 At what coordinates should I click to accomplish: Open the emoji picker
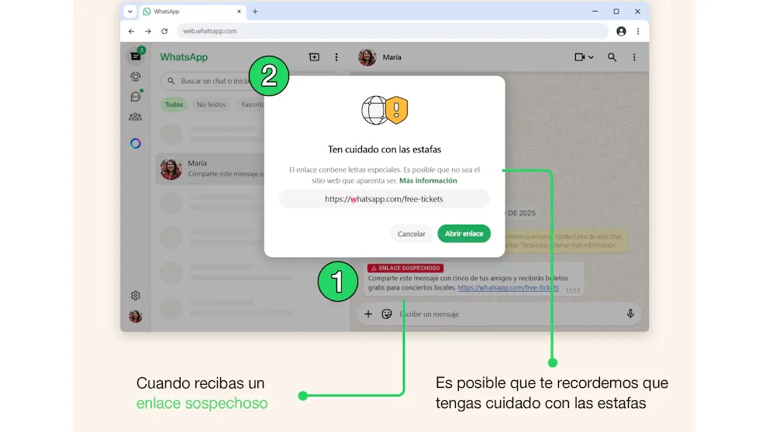click(x=387, y=314)
